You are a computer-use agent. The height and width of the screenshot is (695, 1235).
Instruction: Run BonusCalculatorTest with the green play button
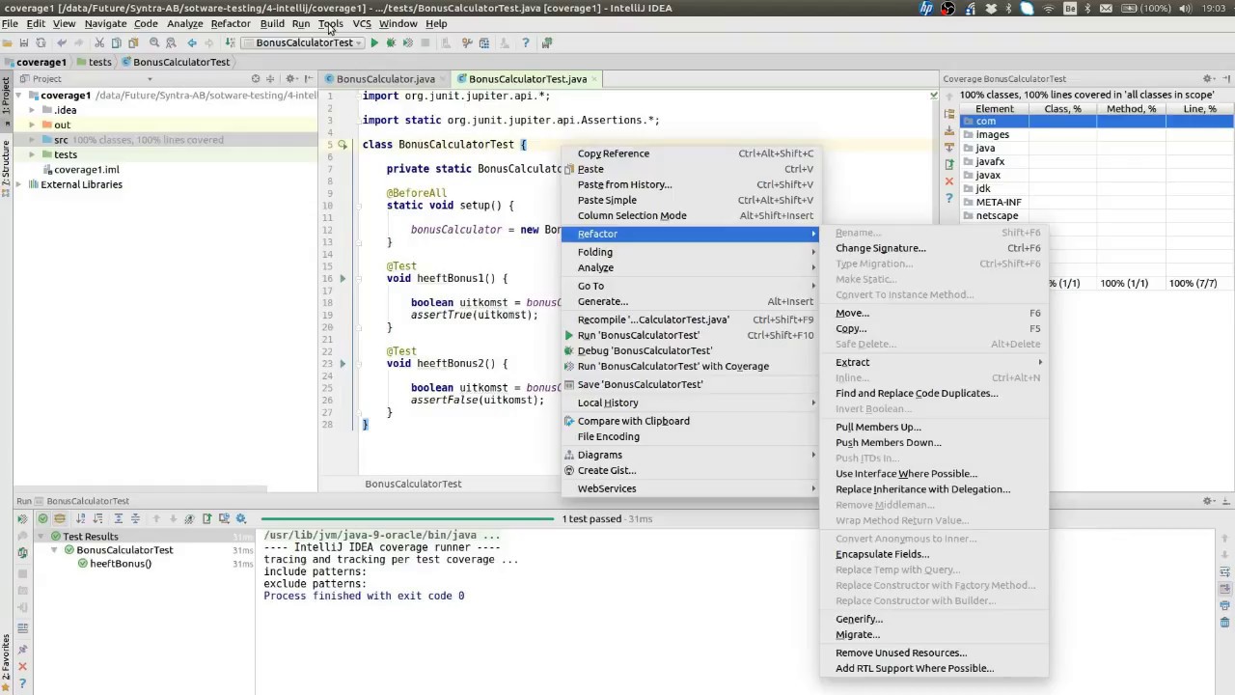(374, 42)
